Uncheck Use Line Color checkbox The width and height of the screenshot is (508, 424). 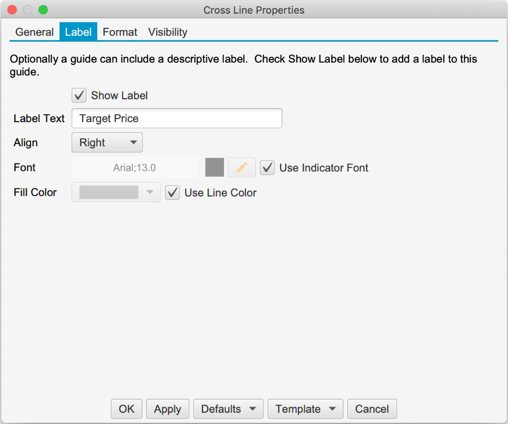tap(173, 193)
